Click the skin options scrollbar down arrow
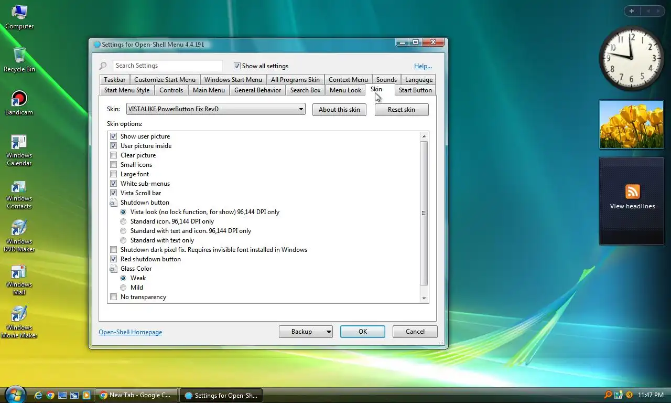 [x=424, y=299]
